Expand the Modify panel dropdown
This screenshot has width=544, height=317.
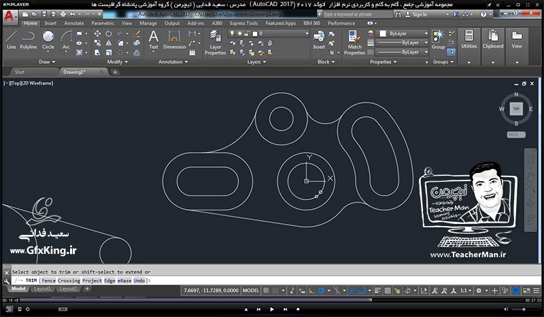click(x=117, y=62)
